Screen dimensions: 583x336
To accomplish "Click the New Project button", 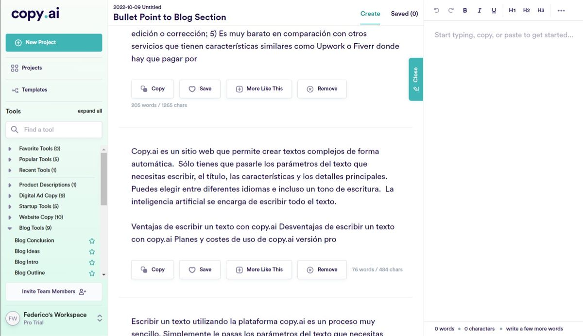I will (54, 43).
